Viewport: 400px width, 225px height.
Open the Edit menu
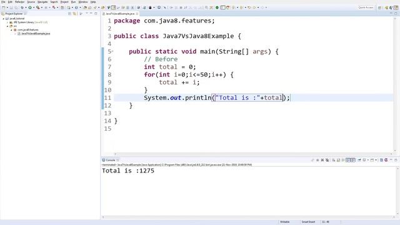tap(10, 2)
